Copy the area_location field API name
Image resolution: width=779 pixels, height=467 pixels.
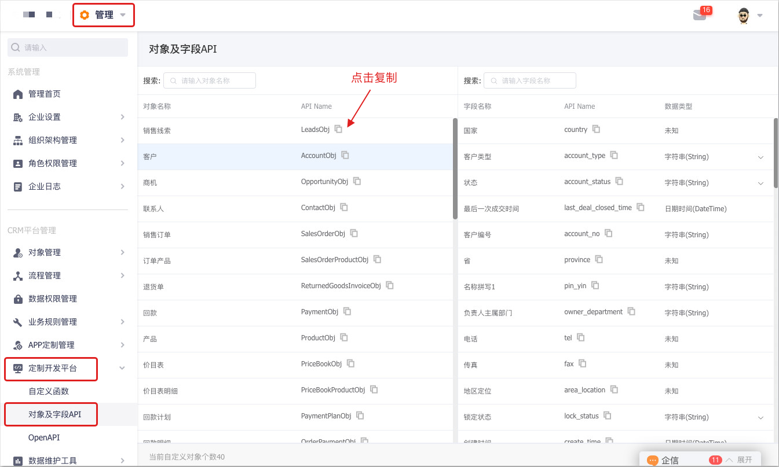615,389
